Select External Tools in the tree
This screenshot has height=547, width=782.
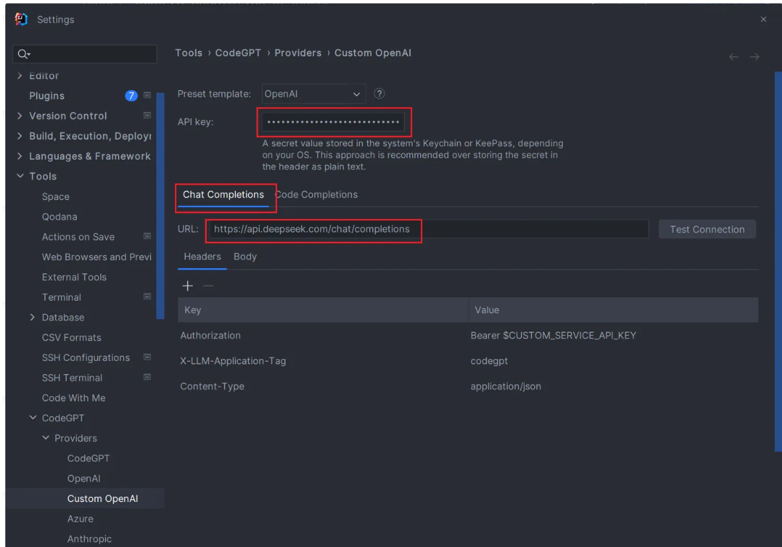pos(74,277)
